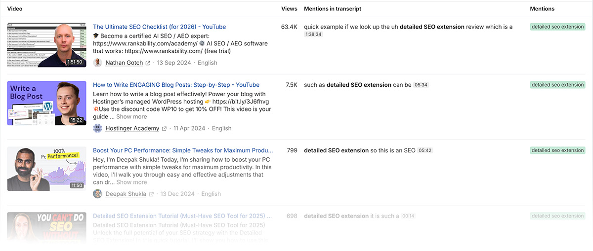Jump to 05:42 transcript timestamp
This screenshot has width=593, height=251.
point(425,150)
